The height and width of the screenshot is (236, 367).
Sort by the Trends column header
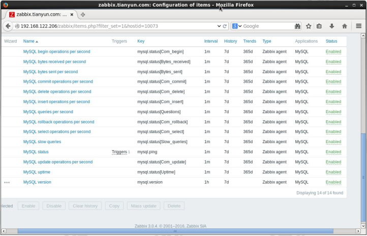pyautogui.click(x=250, y=41)
